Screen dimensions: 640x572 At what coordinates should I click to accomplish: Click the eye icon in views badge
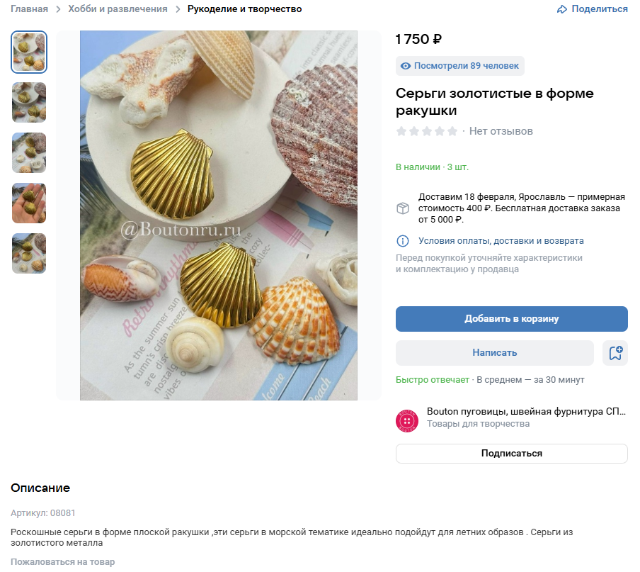click(x=406, y=66)
